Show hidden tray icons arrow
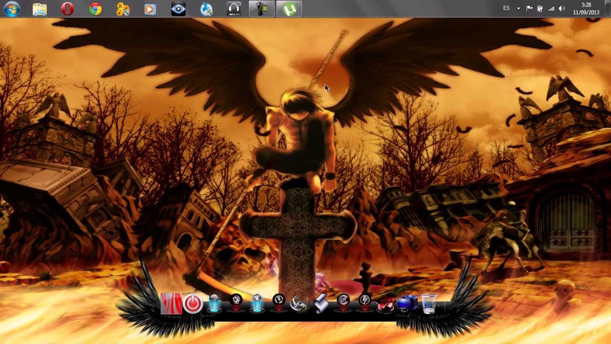 [x=518, y=9]
